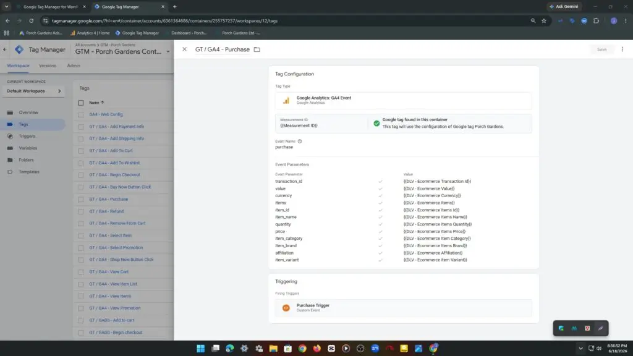Viewport: 633px width, 356px height.
Task: Check the Buy Now Button Click checkbox
Action: click(x=81, y=187)
